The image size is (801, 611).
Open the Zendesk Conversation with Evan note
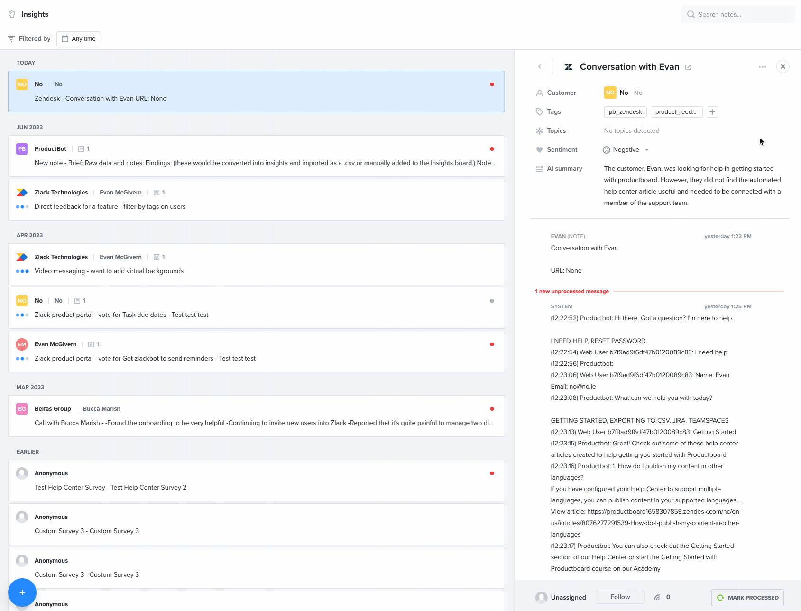257,92
